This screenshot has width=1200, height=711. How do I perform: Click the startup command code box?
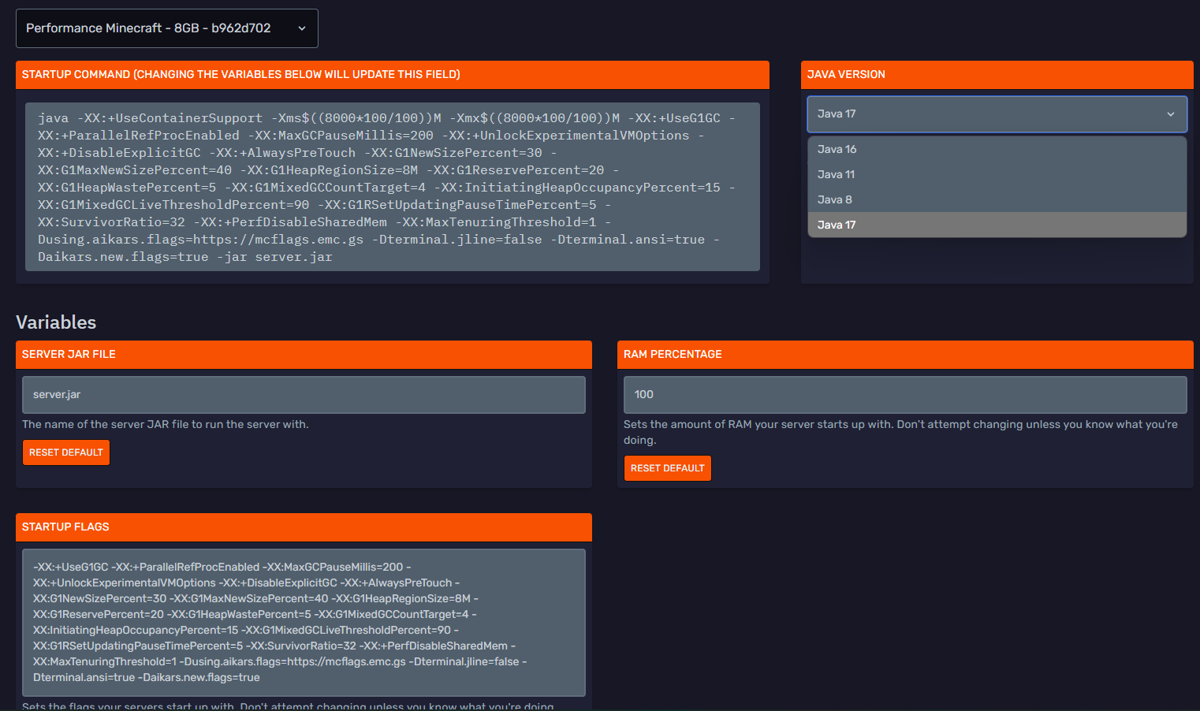click(392, 187)
